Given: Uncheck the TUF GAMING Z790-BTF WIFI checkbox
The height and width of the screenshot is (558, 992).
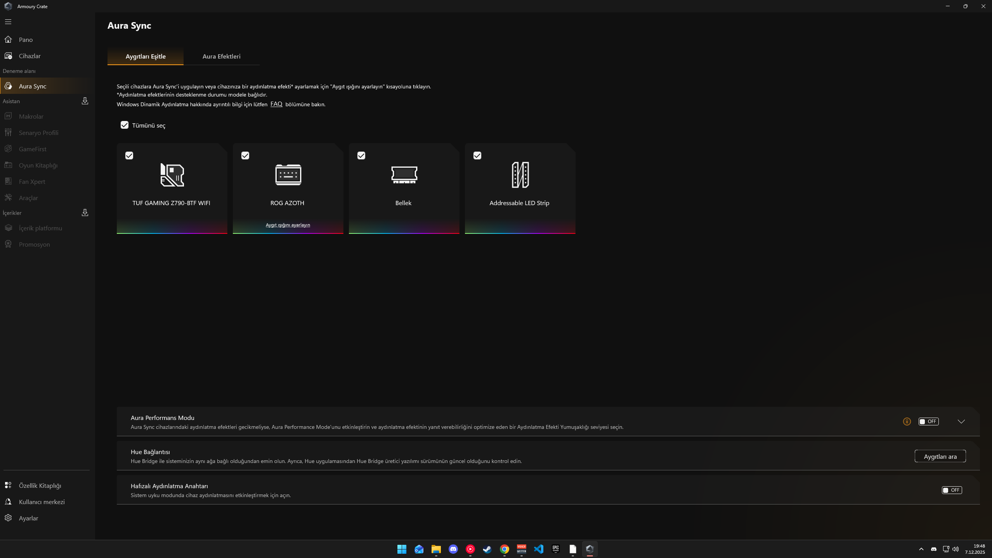Looking at the screenshot, I should [x=129, y=155].
